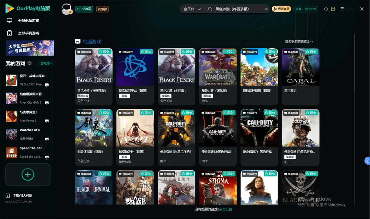Open the 大学生专属优惠 banner
The width and height of the screenshot is (370, 219).
[x=30, y=48]
